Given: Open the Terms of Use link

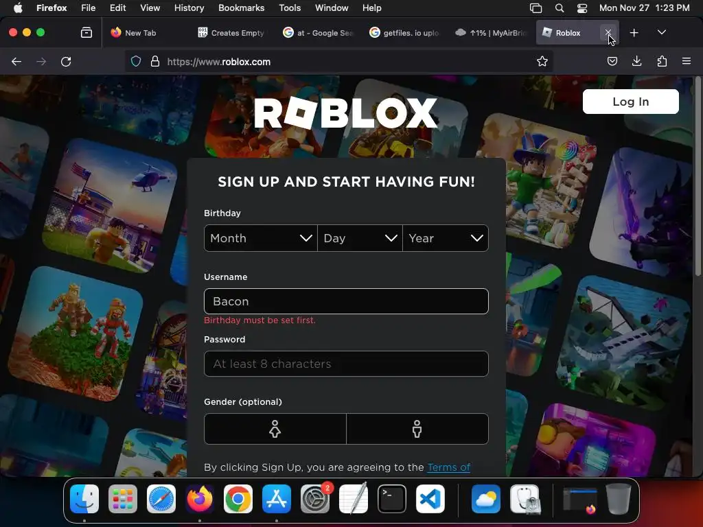Looking at the screenshot, I should pyautogui.click(x=449, y=467).
